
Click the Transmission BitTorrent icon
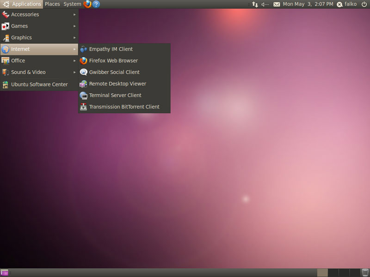tap(84, 107)
